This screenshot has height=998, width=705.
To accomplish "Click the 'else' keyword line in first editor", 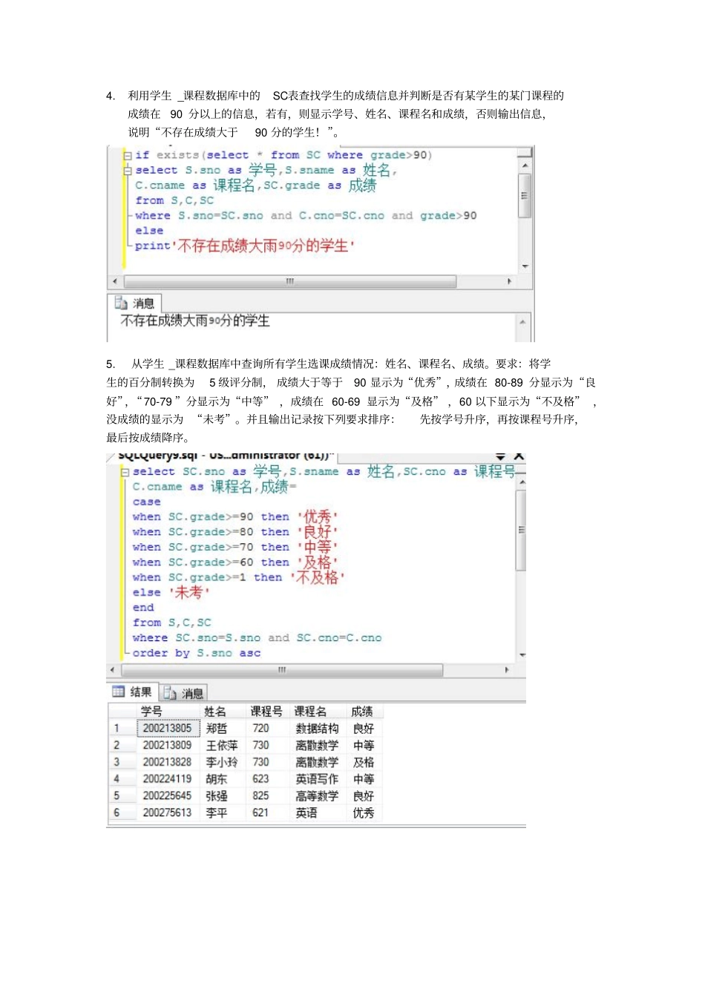I will 149,231.
